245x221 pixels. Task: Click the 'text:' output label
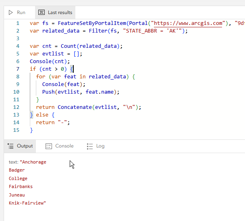(x=14, y=162)
